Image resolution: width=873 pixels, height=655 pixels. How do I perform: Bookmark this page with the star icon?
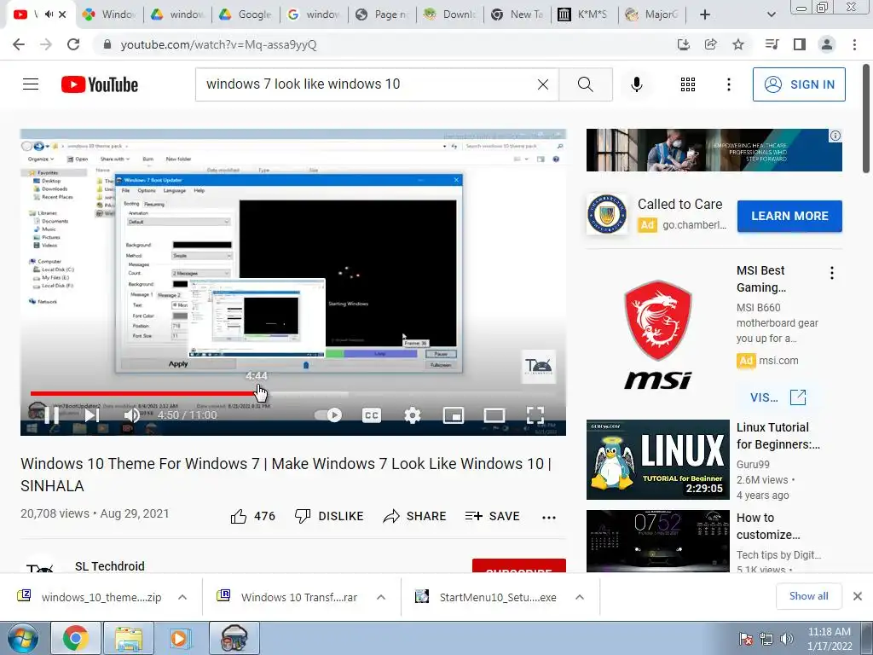click(x=738, y=44)
